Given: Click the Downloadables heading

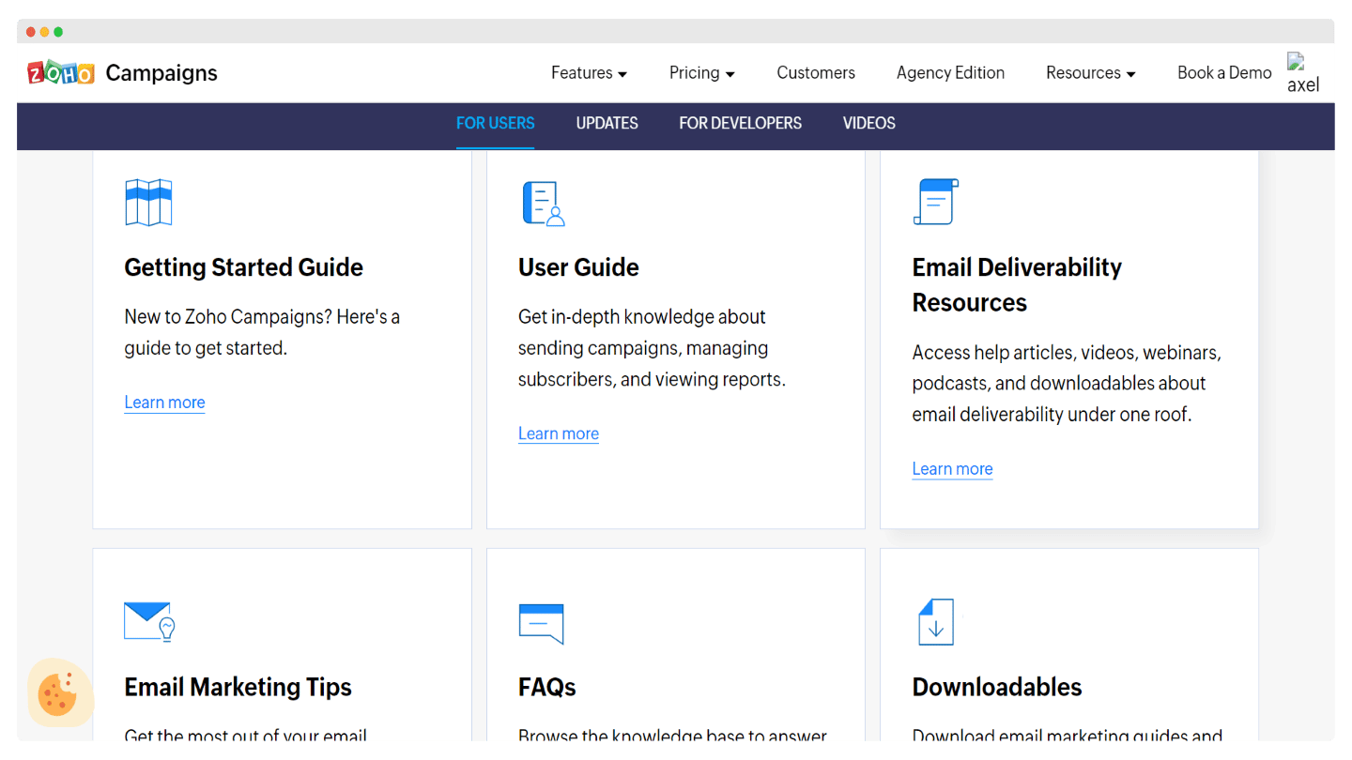Looking at the screenshot, I should coord(997,687).
